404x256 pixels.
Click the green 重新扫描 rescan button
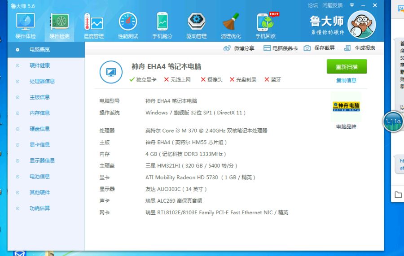coord(347,67)
